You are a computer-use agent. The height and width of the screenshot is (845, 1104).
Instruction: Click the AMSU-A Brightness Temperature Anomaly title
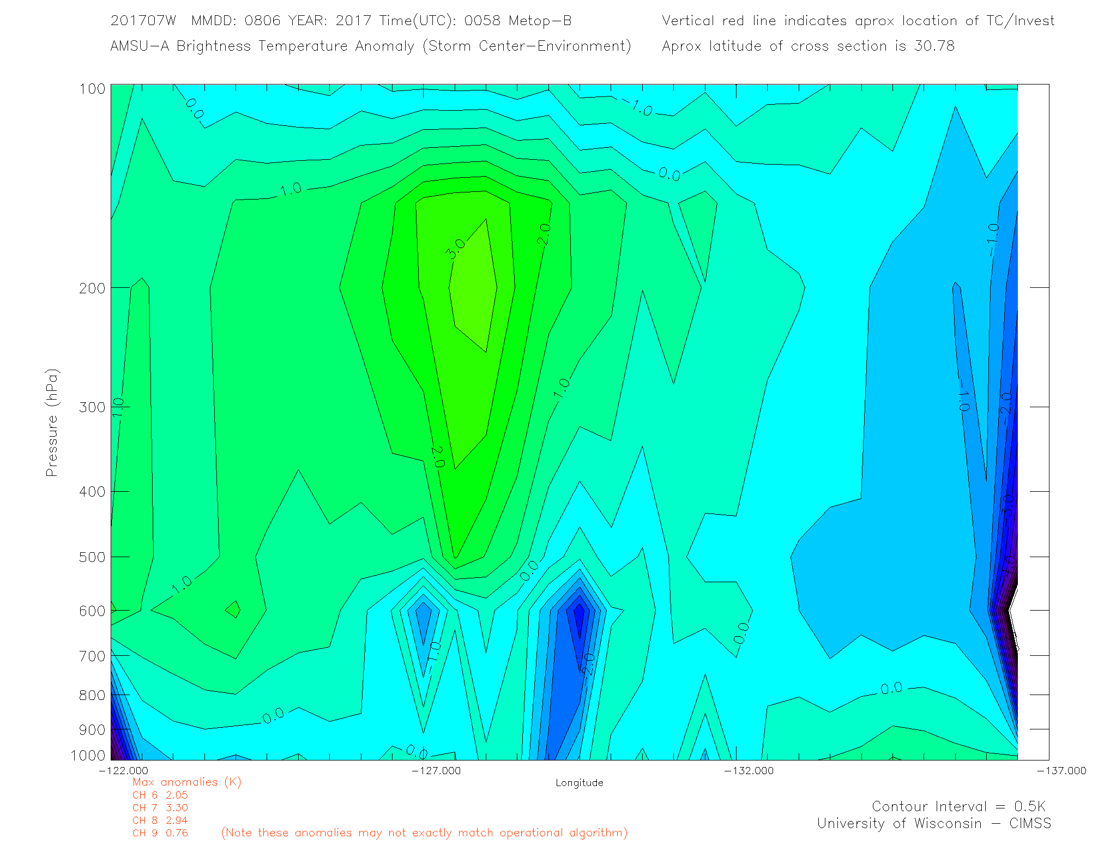click(370, 46)
